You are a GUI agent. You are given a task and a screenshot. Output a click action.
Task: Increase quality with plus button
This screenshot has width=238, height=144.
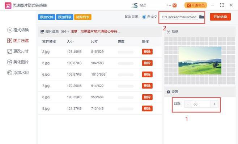point(214,104)
